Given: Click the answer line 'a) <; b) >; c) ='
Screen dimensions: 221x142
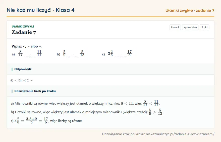Looking at the screenshot, I should (21, 80).
